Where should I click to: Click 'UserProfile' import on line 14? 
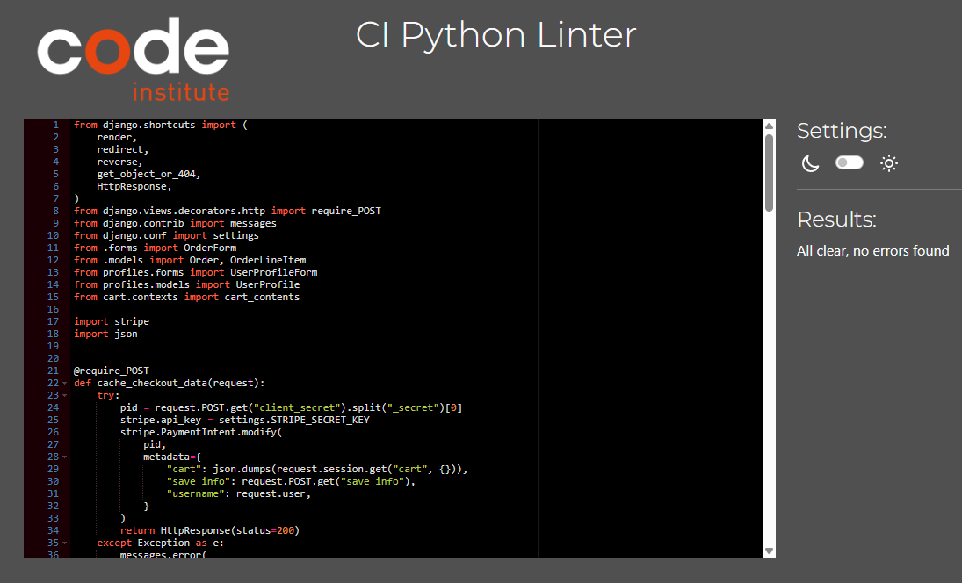(268, 284)
